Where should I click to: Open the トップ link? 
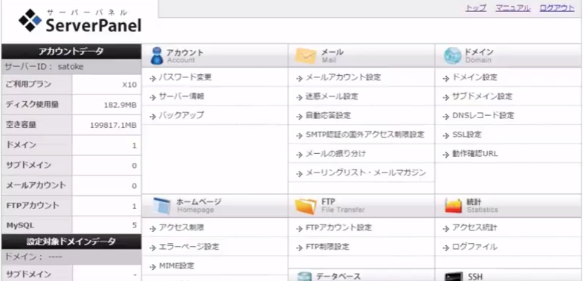coord(476,8)
